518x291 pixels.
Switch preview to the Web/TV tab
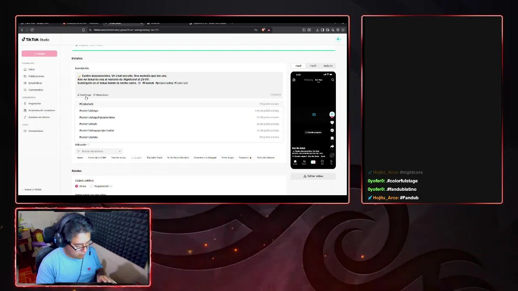328,66
